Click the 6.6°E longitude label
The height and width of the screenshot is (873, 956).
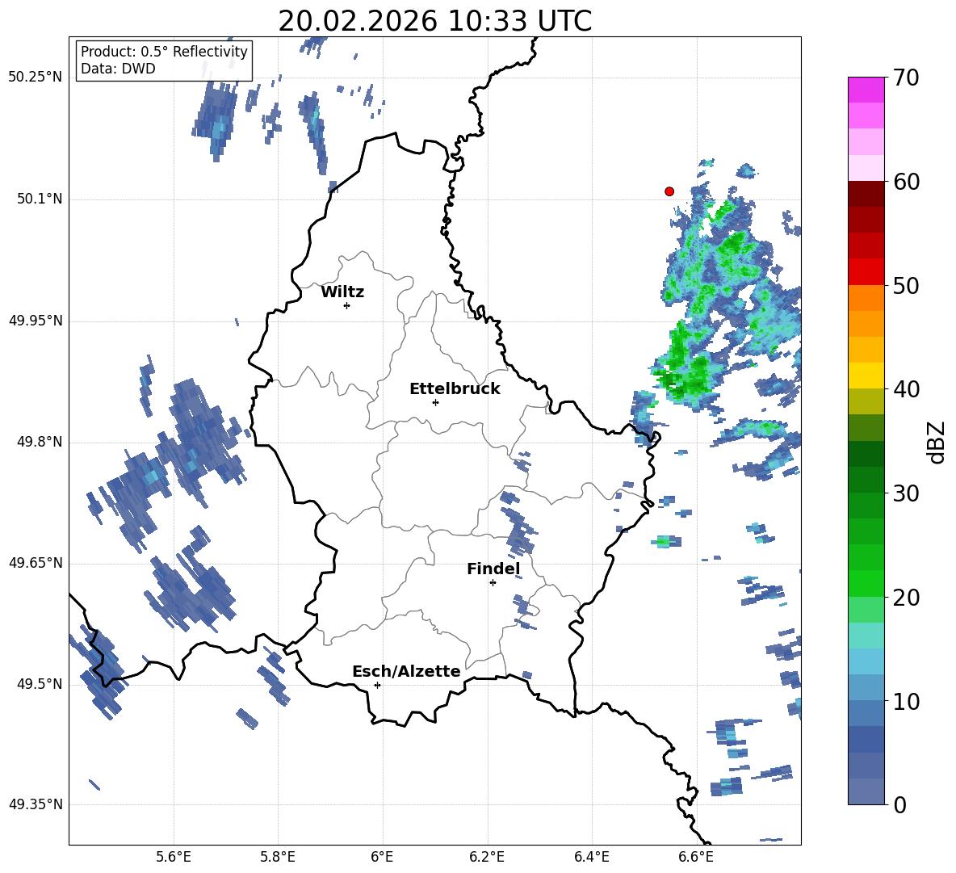(x=696, y=857)
